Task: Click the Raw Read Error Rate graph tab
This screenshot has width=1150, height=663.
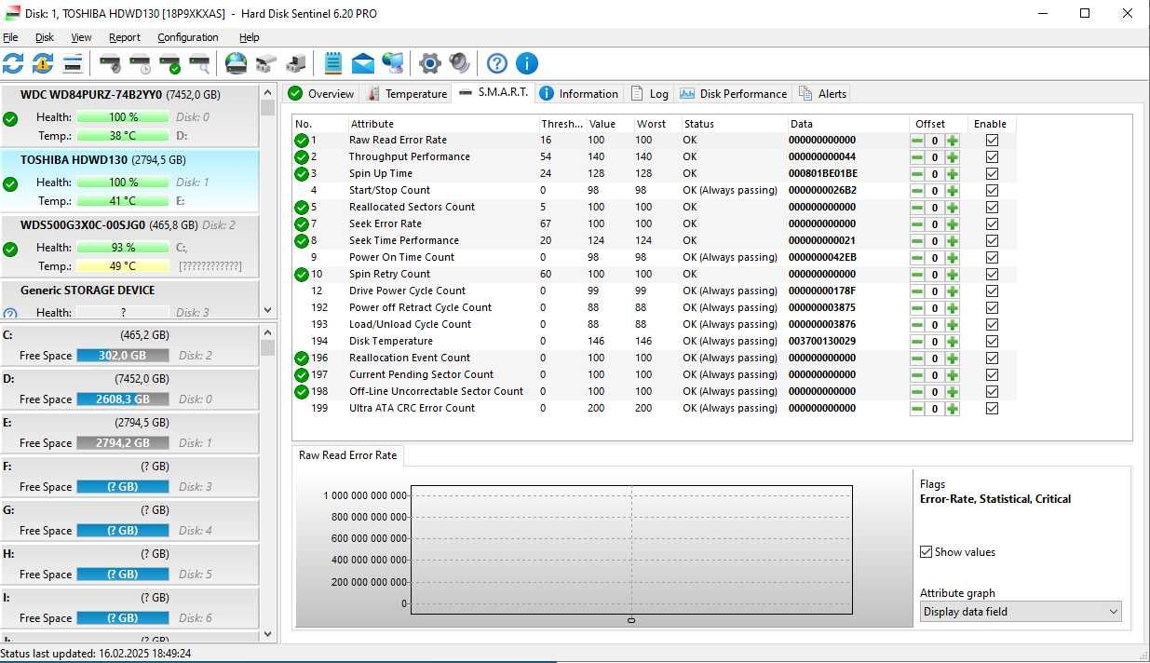Action: tap(347, 455)
